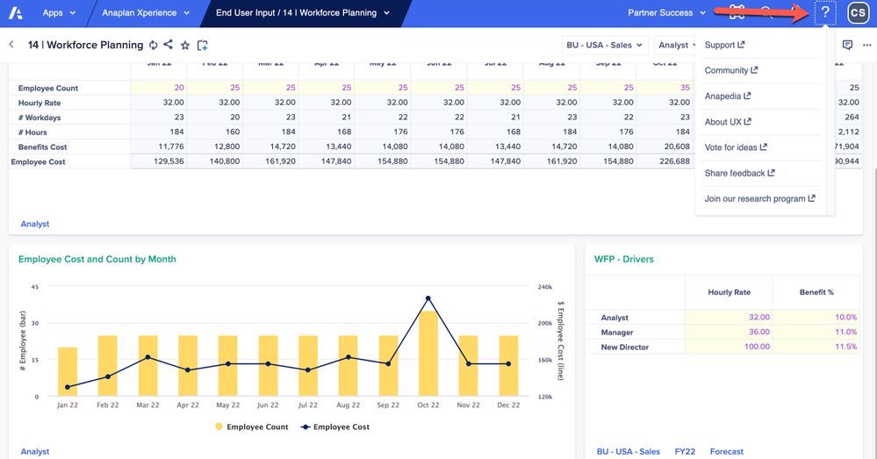The image size is (877, 459).
Task: Choose Share feedback in help menu
Action: click(739, 173)
